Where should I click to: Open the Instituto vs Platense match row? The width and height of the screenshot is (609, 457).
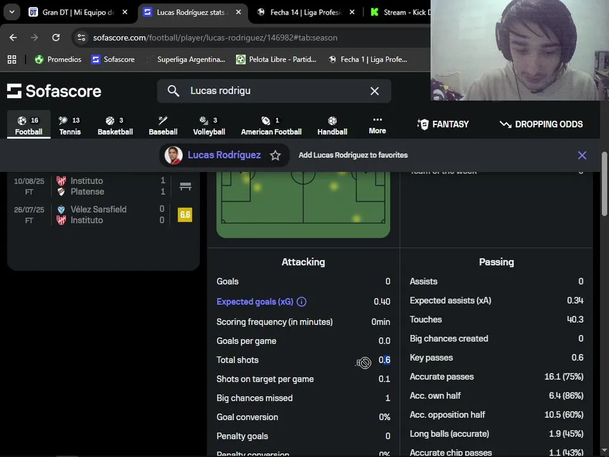click(x=103, y=186)
